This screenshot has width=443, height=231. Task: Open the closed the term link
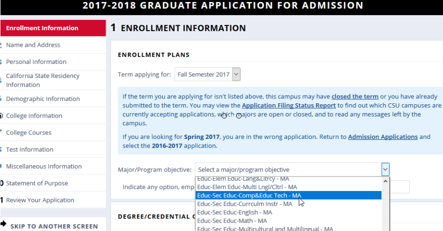(x=355, y=96)
